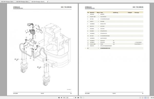Viewport: 154px width, 99px height.
Task: Go to the first page button
Action: tap(59, 98)
